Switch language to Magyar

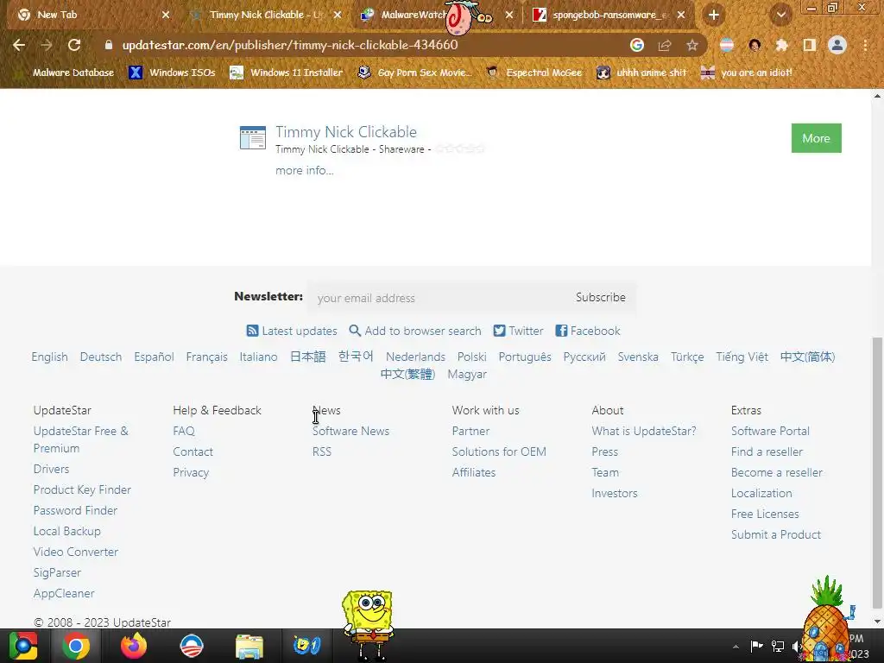(467, 375)
